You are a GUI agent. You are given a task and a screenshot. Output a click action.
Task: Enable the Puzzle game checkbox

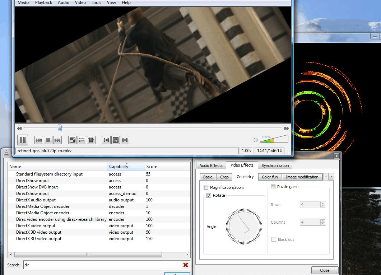(x=273, y=187)
